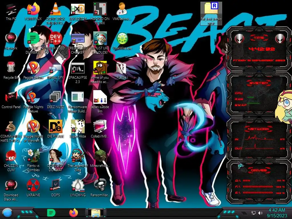Screen dimensions: 292x219
Task: Open Firefox from the taskbar
Action: 74,213
